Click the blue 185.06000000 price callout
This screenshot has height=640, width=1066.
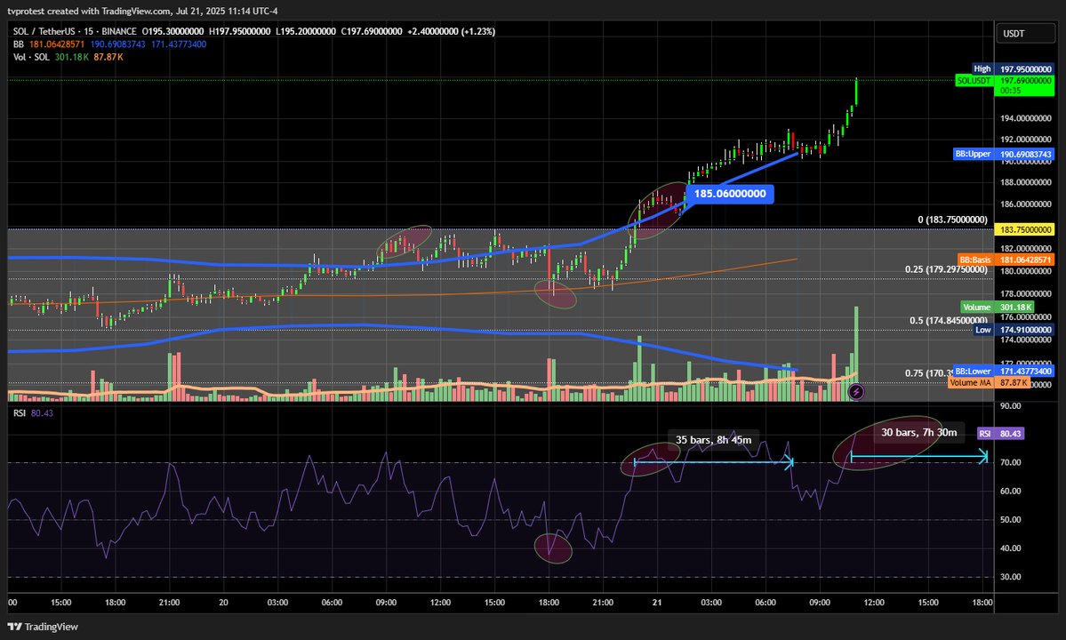pos(729,194)
